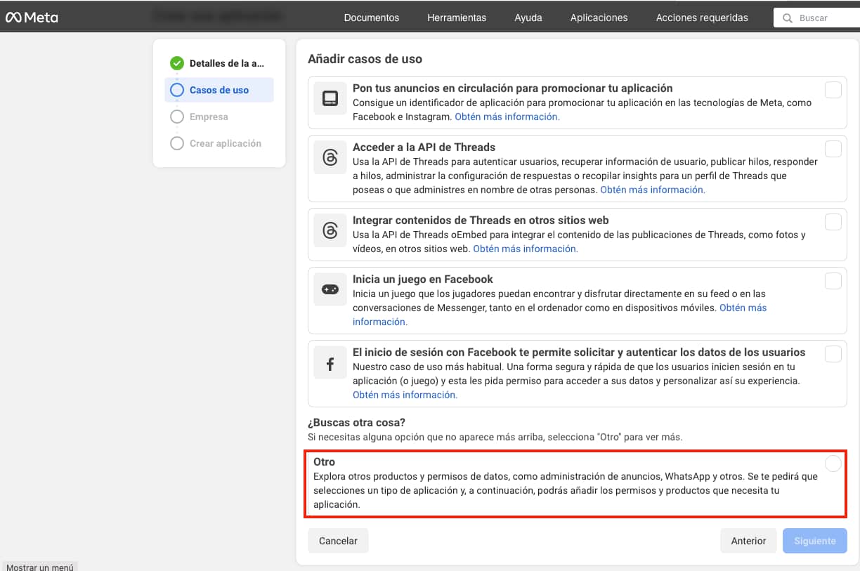
Task: Click El inicio de sesión con Facebook title
Action: coord(579,352)
